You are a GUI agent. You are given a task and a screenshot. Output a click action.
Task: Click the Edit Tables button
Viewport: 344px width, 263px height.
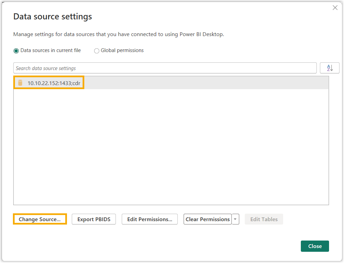264,219
